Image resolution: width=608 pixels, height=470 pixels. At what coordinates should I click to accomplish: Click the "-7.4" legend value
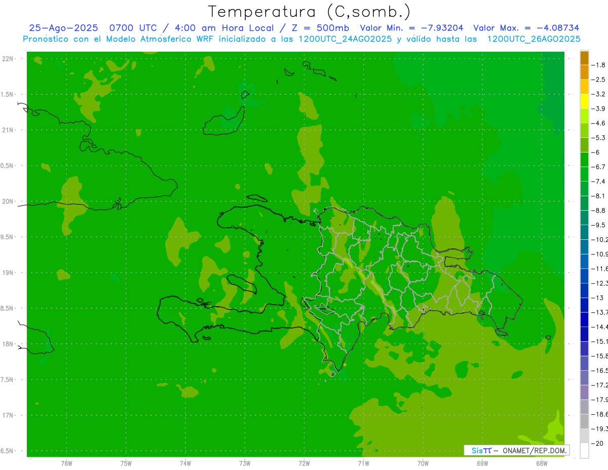[599, 181]
